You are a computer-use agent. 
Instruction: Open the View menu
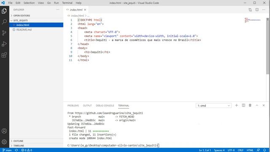coord(41,3)
